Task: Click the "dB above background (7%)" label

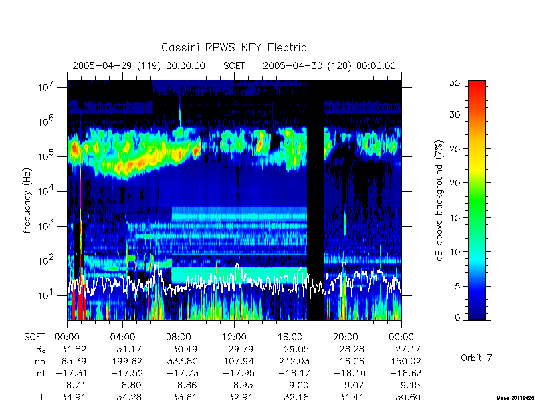Action: coord(440,200)
